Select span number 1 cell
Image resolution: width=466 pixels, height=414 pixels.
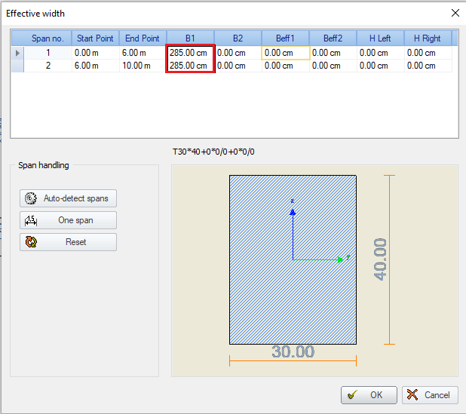coord(48,53)
